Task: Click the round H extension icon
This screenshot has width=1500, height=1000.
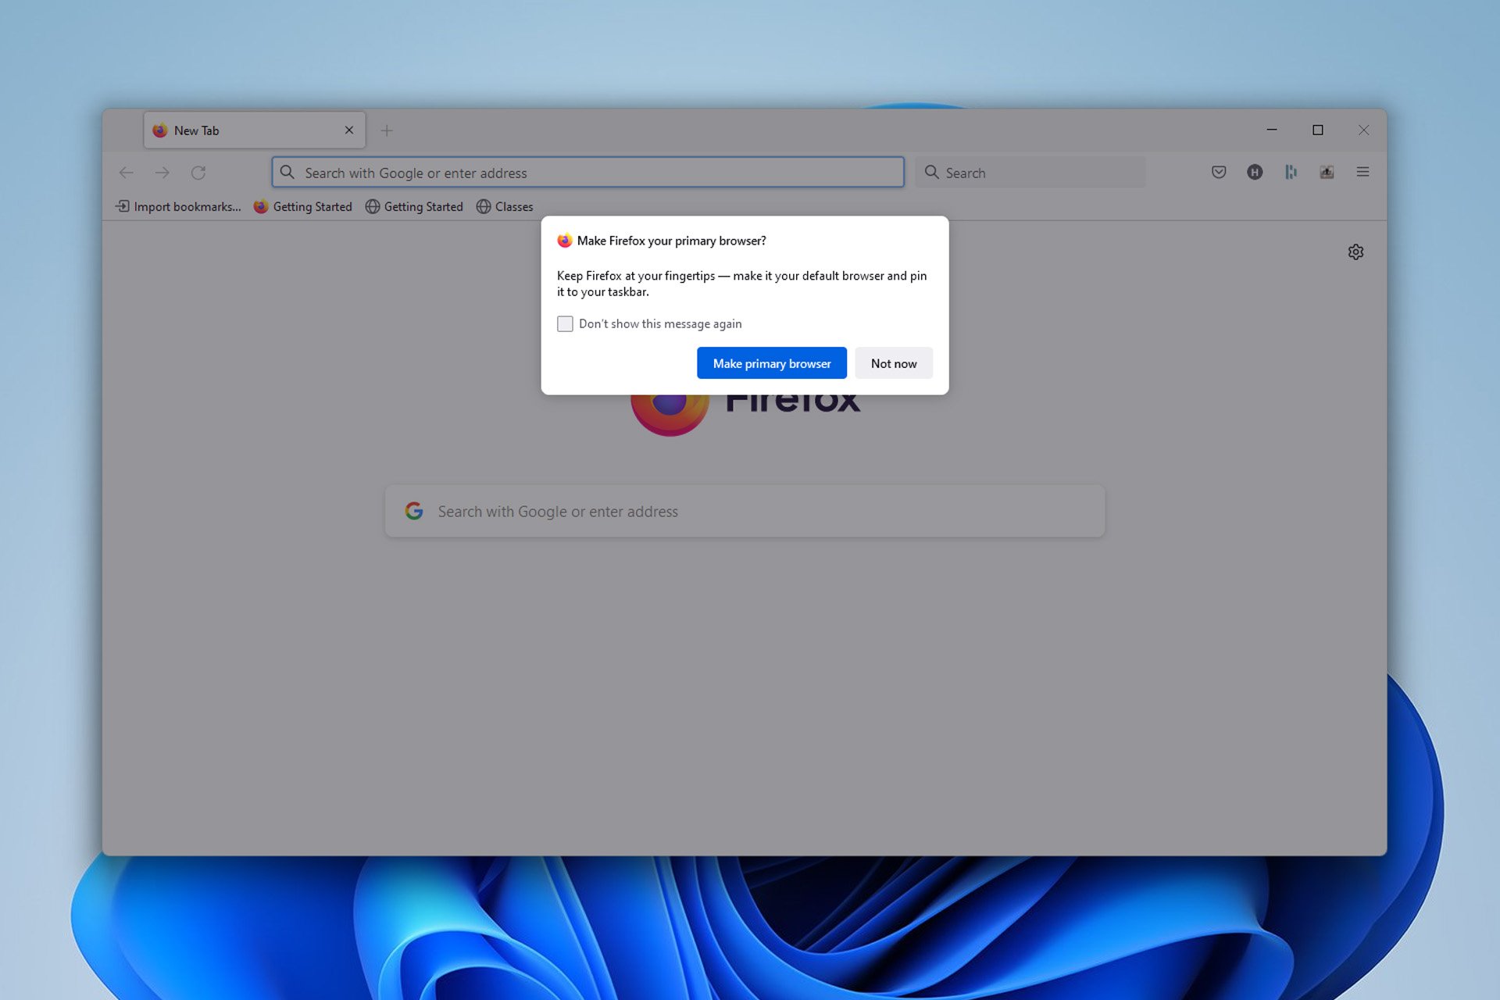Action: (x=1255, y=172)
